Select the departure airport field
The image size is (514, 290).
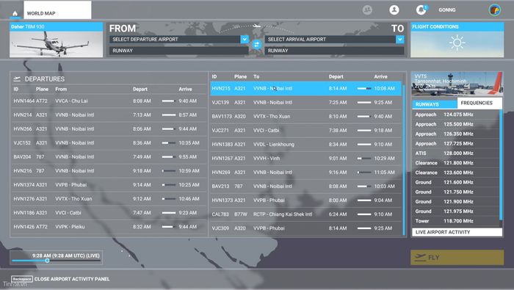coord(175,40)
